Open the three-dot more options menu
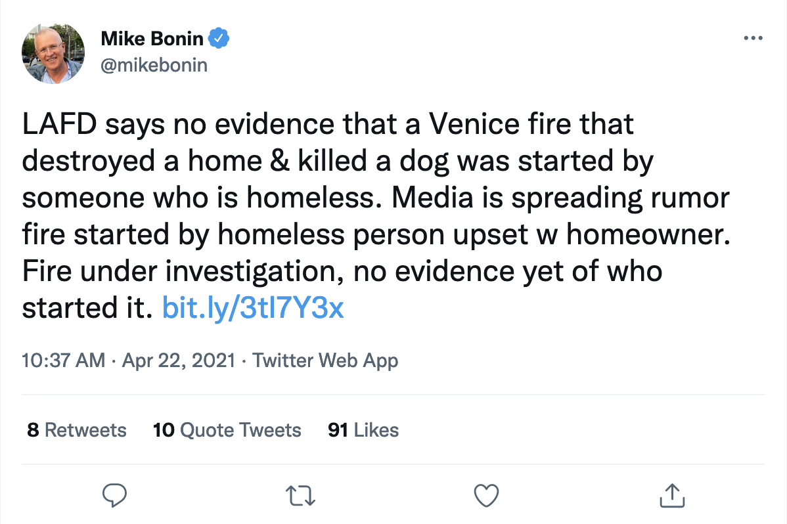Image resolution: width=787 pixels, height=524 pixels. coord(753,38)
